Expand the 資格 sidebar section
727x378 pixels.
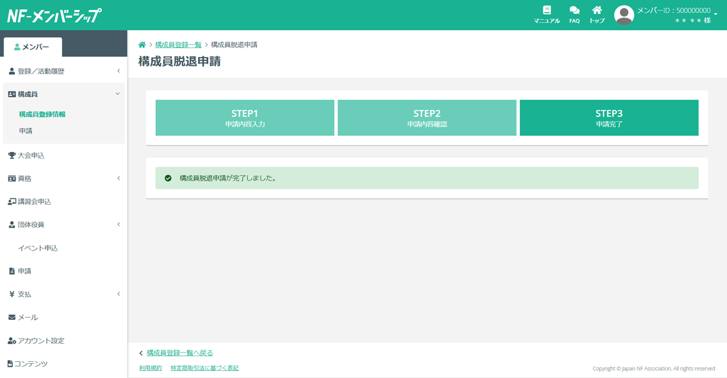[64, 179]
